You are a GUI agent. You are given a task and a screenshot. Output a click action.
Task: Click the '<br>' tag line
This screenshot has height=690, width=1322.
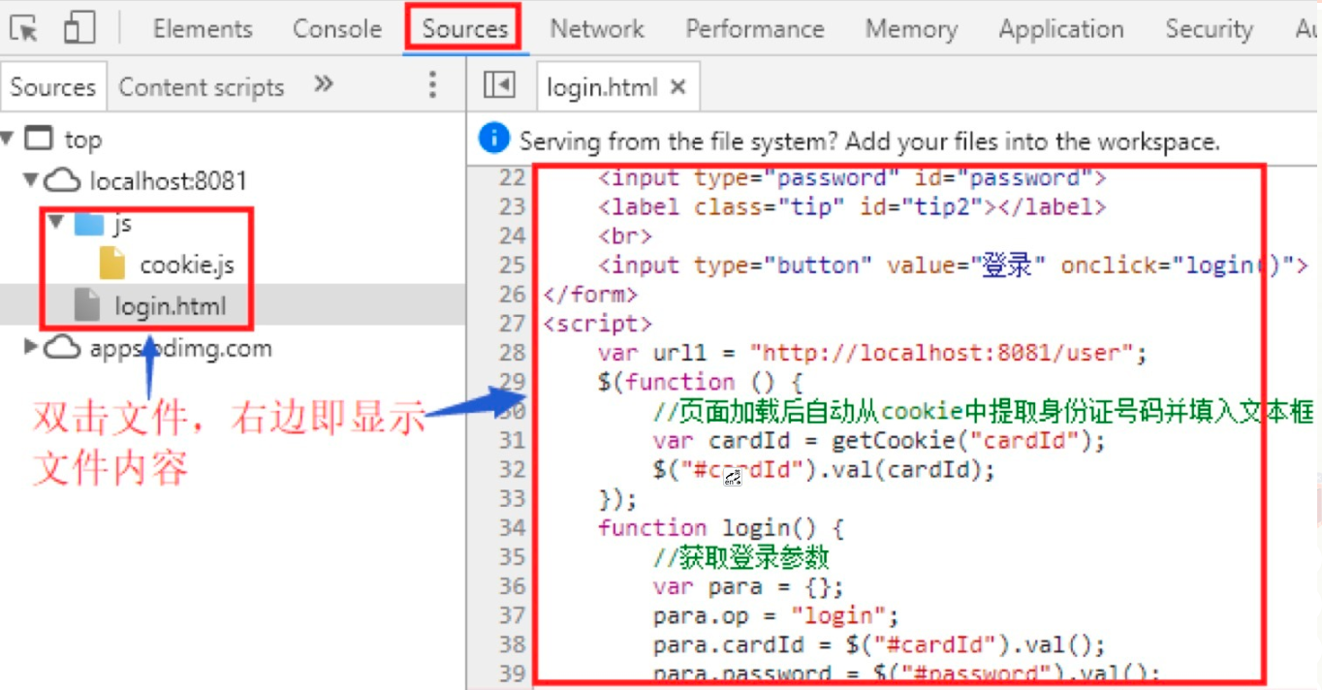625,236
